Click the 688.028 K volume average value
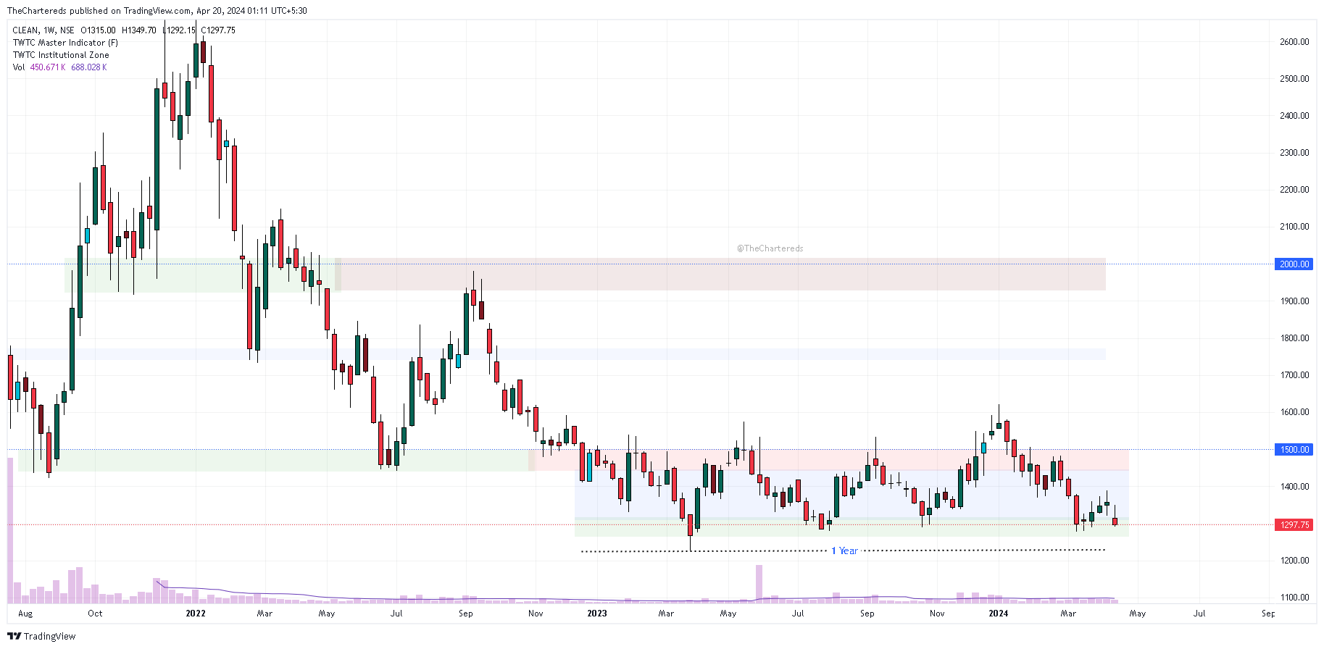The height and width of the screenshot is (649, 1324). point(89,67)
